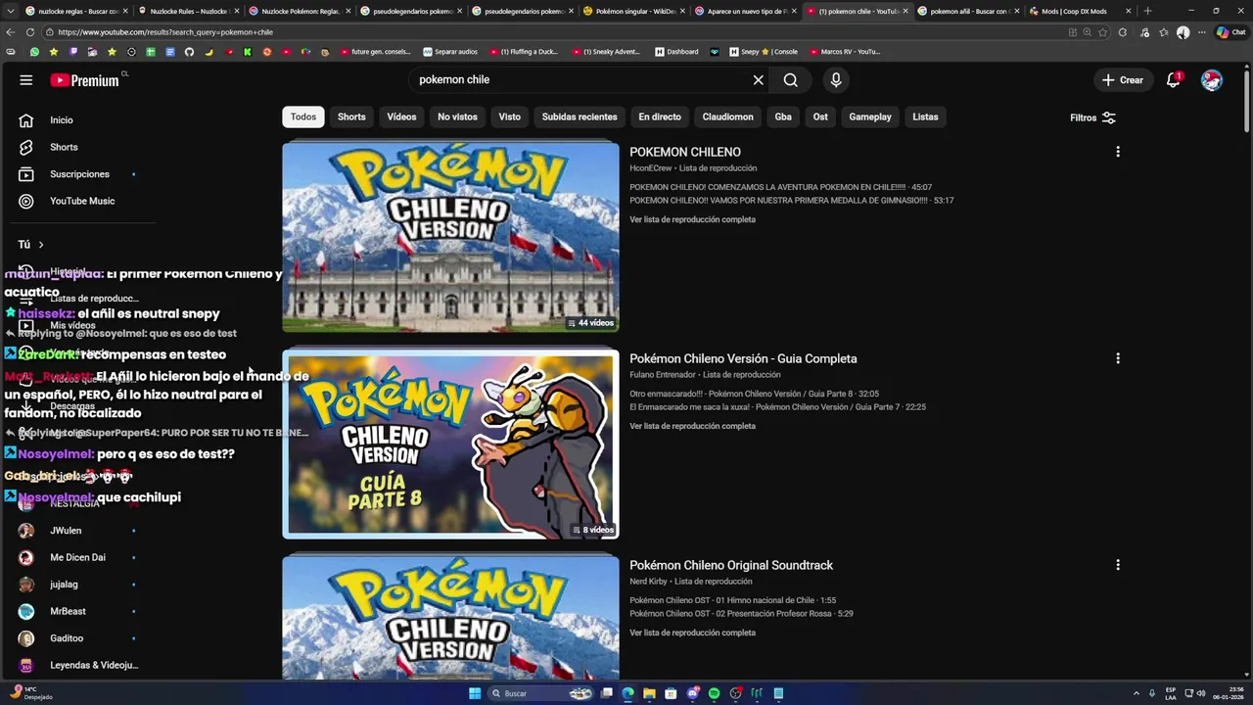Expand the Tú section chevron
Screen dimensions: 1253x705
point(41,245)
